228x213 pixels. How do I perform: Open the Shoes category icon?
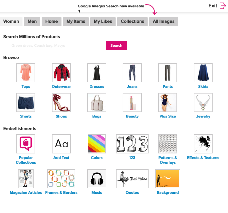(61, 102)
